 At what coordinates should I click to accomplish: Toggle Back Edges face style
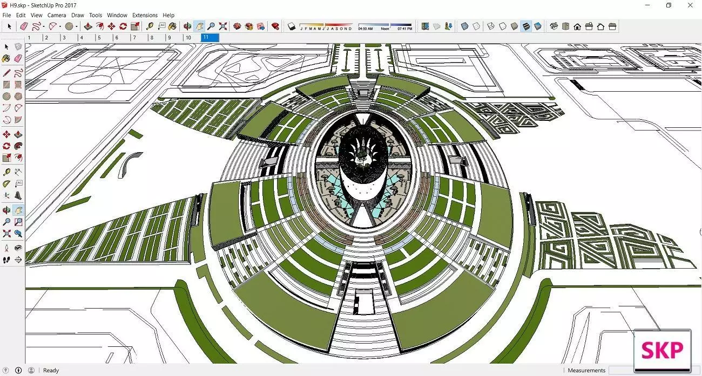click(476, 26)
